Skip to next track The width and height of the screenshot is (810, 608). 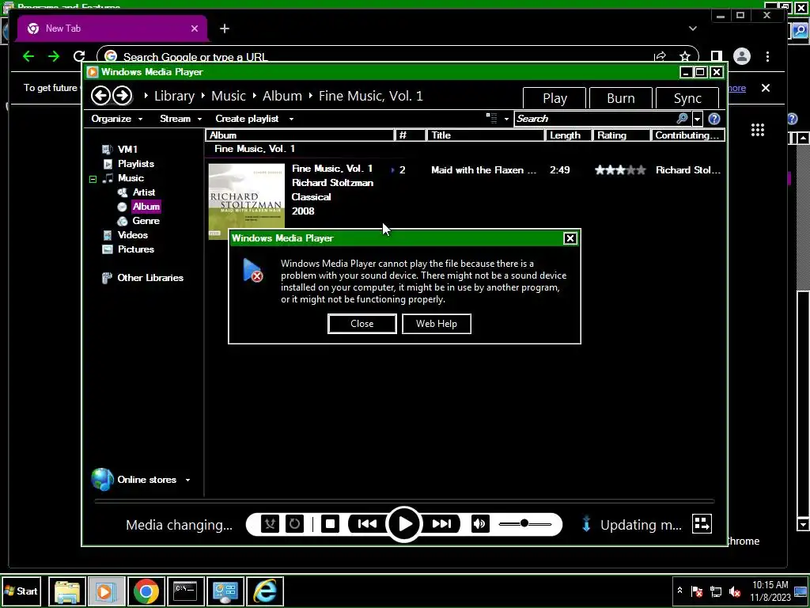pyautogui.click(x=441, y=524)
